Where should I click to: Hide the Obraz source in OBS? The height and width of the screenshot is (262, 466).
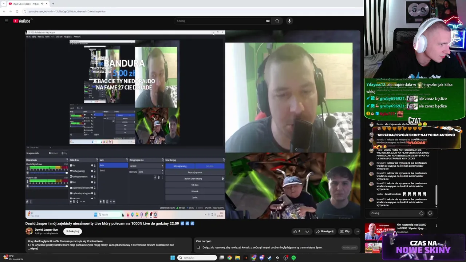click(x=92, y=182)
